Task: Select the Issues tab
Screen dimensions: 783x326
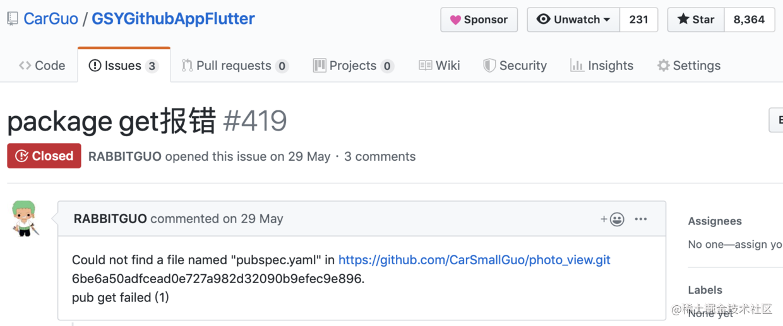Action: tap(124, 66)
